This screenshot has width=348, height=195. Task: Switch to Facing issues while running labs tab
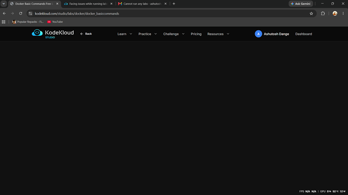88,4
